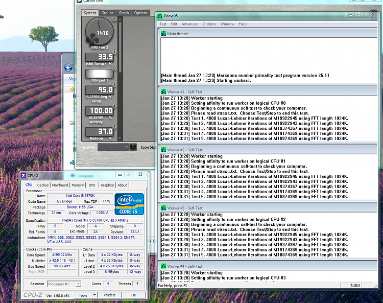Open the Edit menu in Prime95
The width and height of the screenshot is (383, 303).
[174, 24]
